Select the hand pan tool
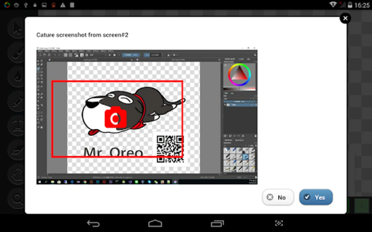 [x=17, y=175]
